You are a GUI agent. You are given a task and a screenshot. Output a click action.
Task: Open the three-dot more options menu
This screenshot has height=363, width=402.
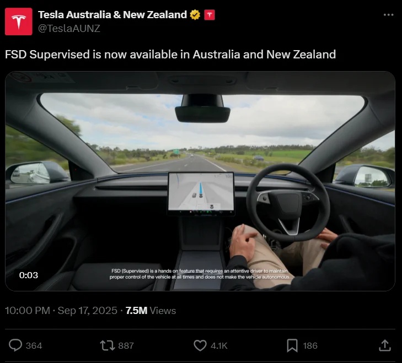tap(388, 15)
